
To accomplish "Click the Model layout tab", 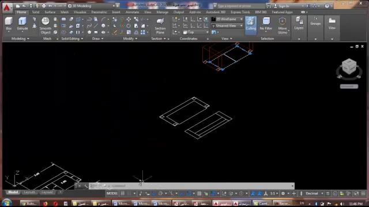I will tap(13, 192).
